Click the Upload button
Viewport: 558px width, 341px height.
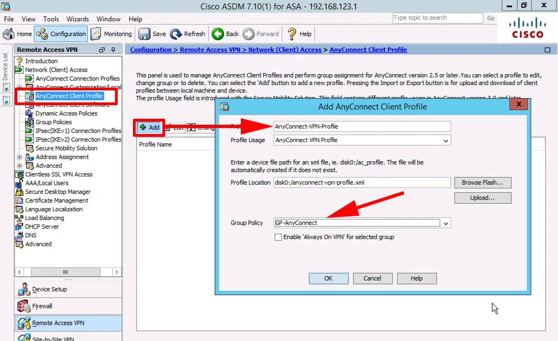(x=483, y=198)
